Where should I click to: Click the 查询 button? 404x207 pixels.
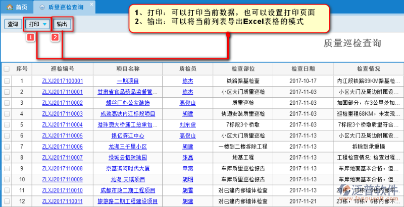[13, 24]
